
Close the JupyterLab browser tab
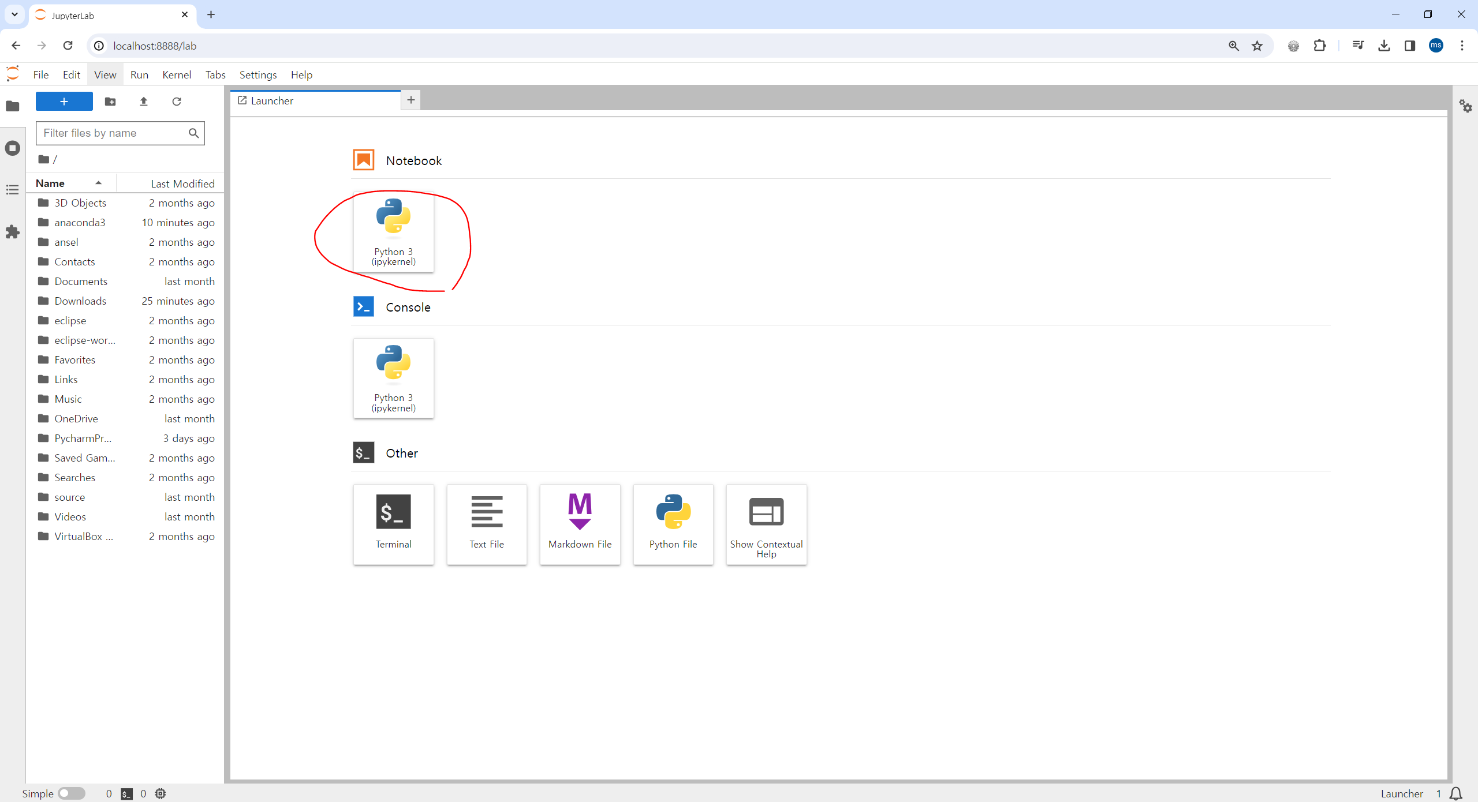[185, 15]
